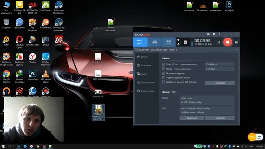Viewport: 265px width, 149px height.
Task: Select the Корзина recycle bin icon
Action: click(x=7, y=23)
